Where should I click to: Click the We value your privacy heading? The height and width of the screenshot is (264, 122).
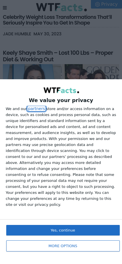[61, 100]
